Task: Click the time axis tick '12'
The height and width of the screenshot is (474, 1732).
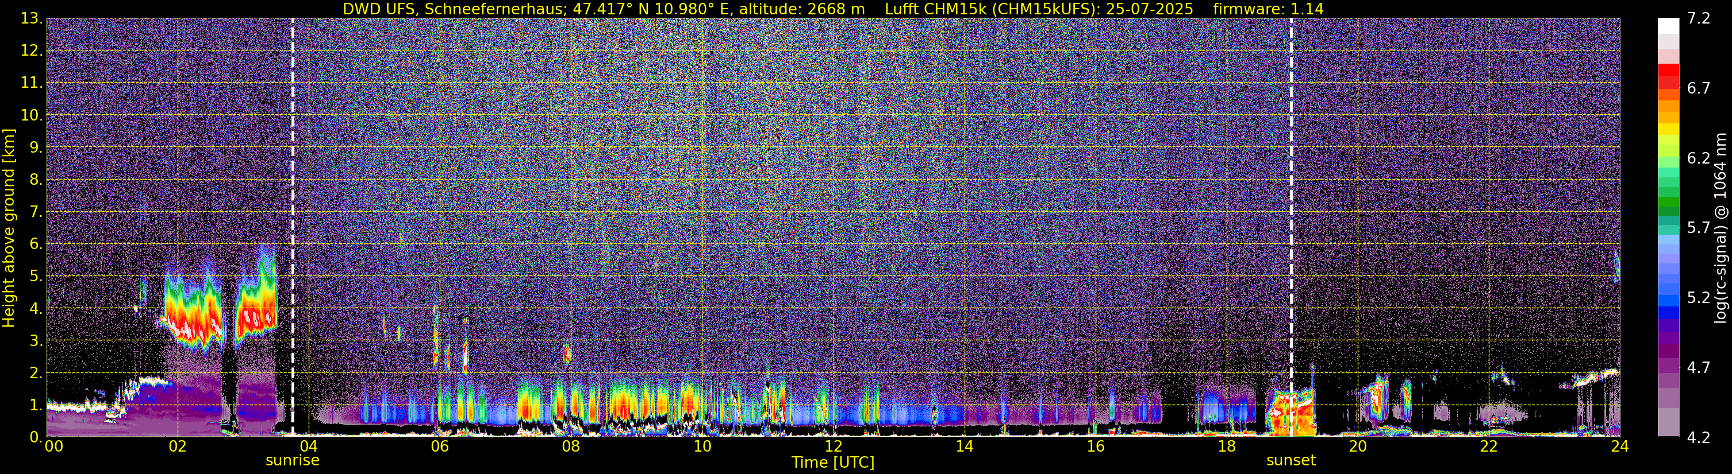Action: coord(833,446)
